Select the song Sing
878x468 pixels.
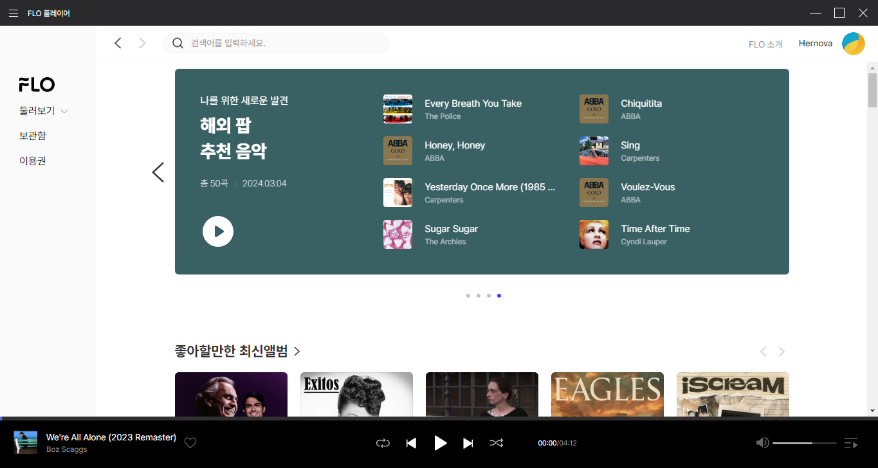tap(630, 145)
